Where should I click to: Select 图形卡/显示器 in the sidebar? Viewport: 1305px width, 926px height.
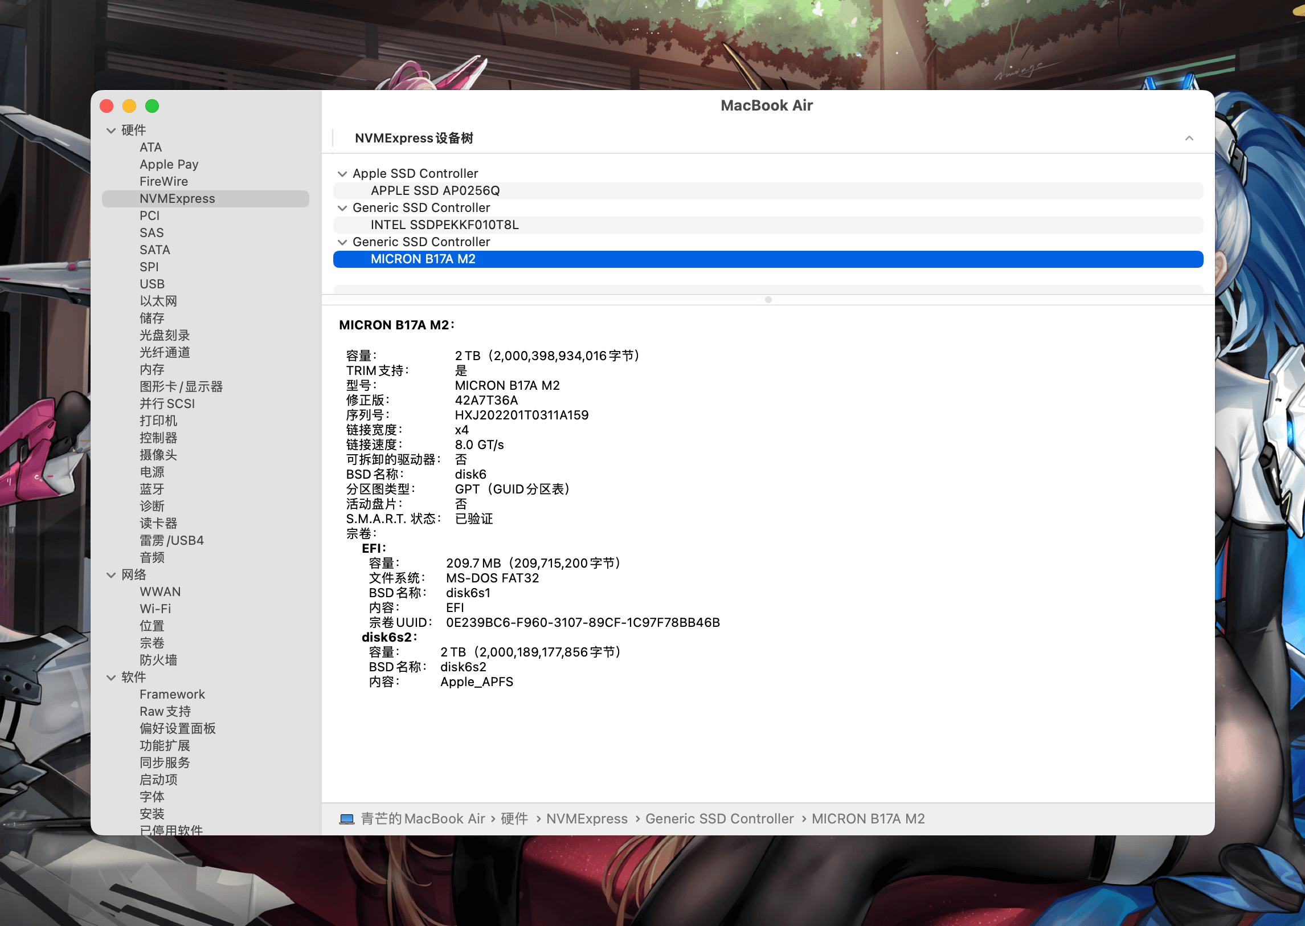point(181,386)
